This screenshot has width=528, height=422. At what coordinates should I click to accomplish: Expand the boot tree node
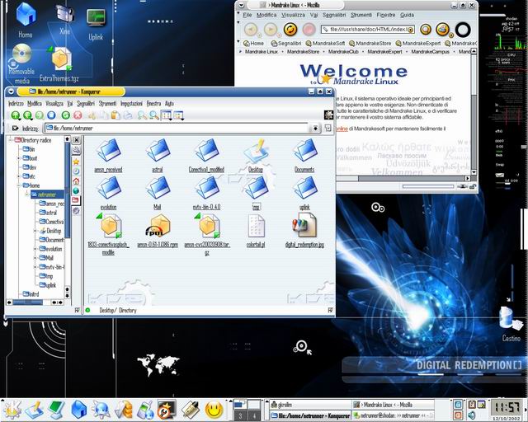coord(19,157)
